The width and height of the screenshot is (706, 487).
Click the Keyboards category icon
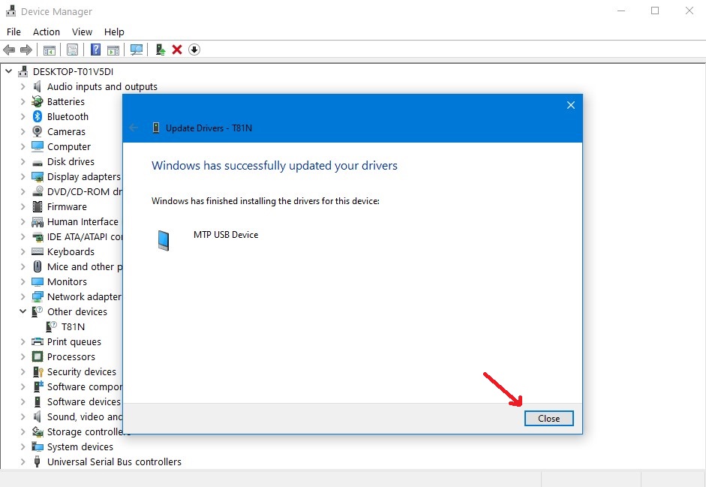coord(38,251)
